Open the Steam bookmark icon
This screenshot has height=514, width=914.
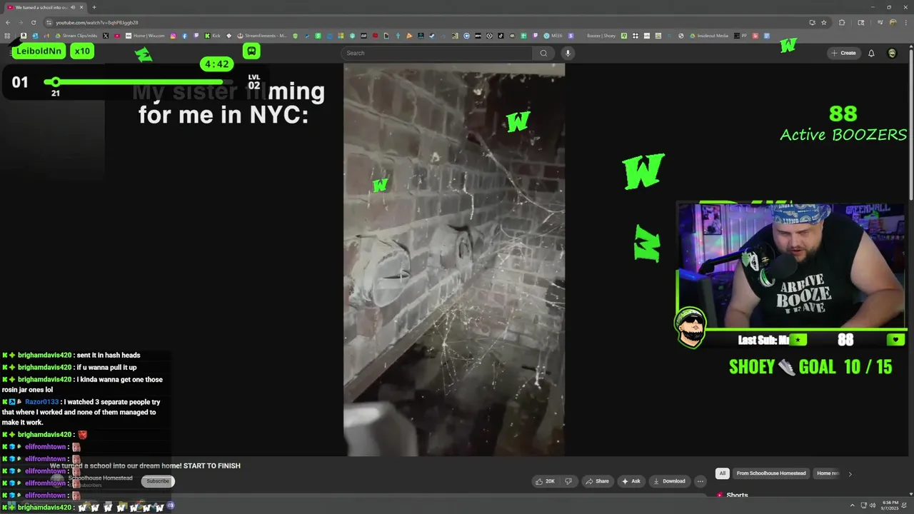click(432, 36)
